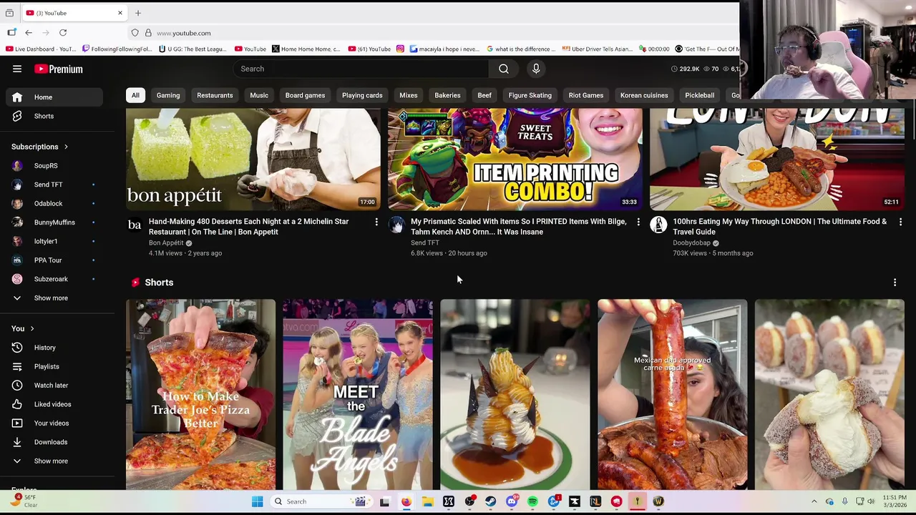Select the Riot Games filter chip
Viewport: 916px width, 515px height.
point(586,95)
